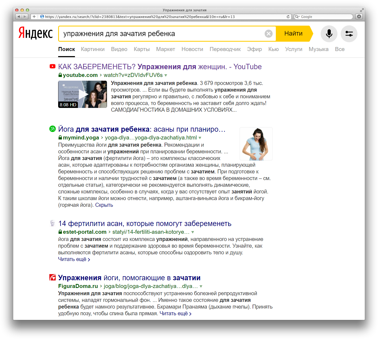The width and height of the screenshot is (378, 339).
Task: Click the globe site icon in address bar
Action: pos(42,17)
